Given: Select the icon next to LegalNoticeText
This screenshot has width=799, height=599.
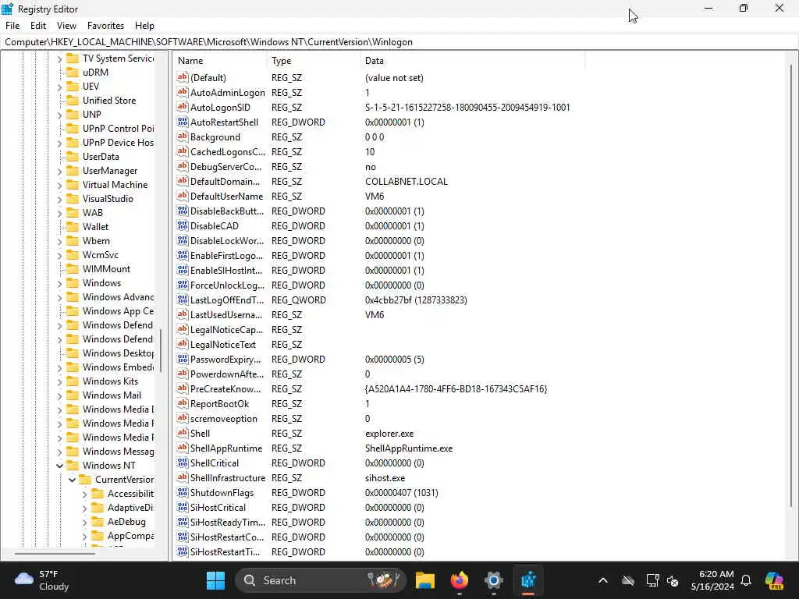Looking at the screenshot, I should pyautogui.click(x=182, y=344).
